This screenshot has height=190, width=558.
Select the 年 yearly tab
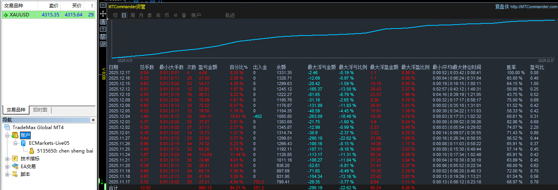click(158, 15)
